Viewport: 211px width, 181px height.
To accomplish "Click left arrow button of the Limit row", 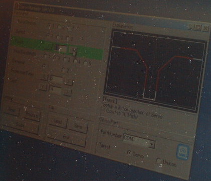I will point(43,86).
